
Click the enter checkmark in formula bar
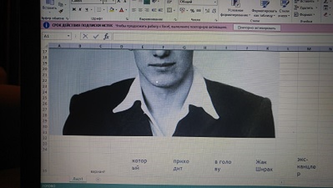pos(96,36)
